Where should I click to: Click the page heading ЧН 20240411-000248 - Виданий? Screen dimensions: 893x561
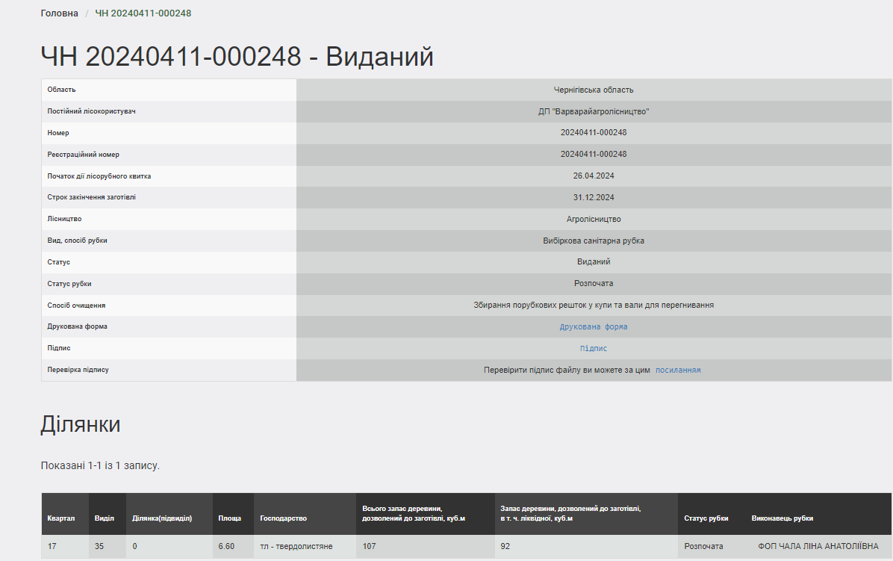(237, 57)
